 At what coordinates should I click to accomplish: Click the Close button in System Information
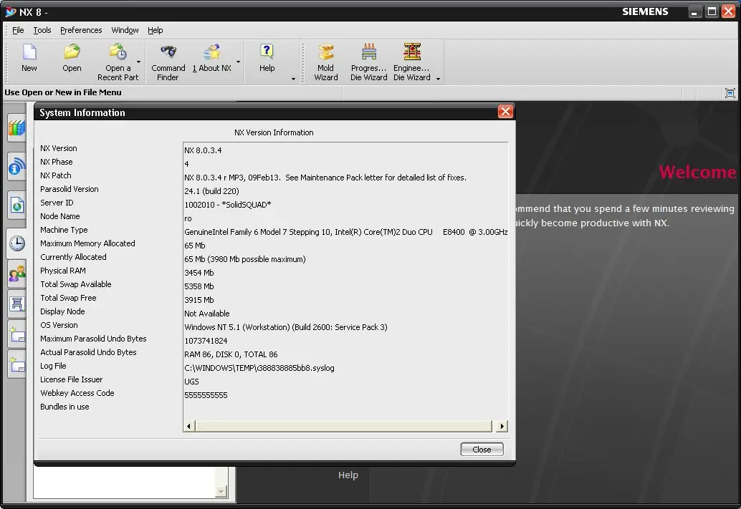point(482,450)
